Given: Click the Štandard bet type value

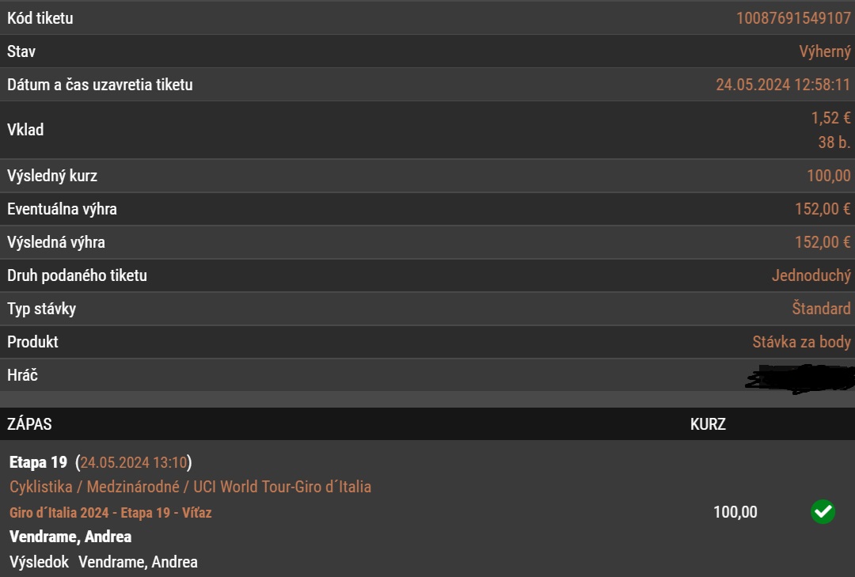Looking at the screenshot, I should coord(821,308).
